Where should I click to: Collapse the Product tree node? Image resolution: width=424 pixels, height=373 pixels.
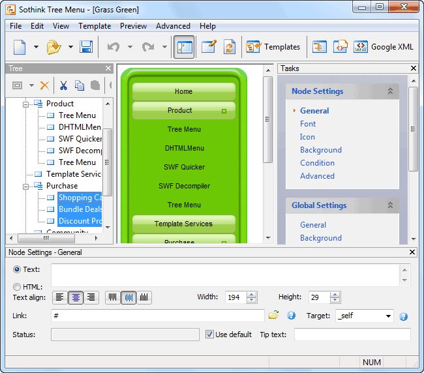(x=27, y=104)
